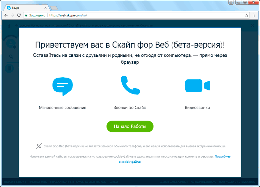Click the Приветствуем вас в Скайп heading

[130, 45]
